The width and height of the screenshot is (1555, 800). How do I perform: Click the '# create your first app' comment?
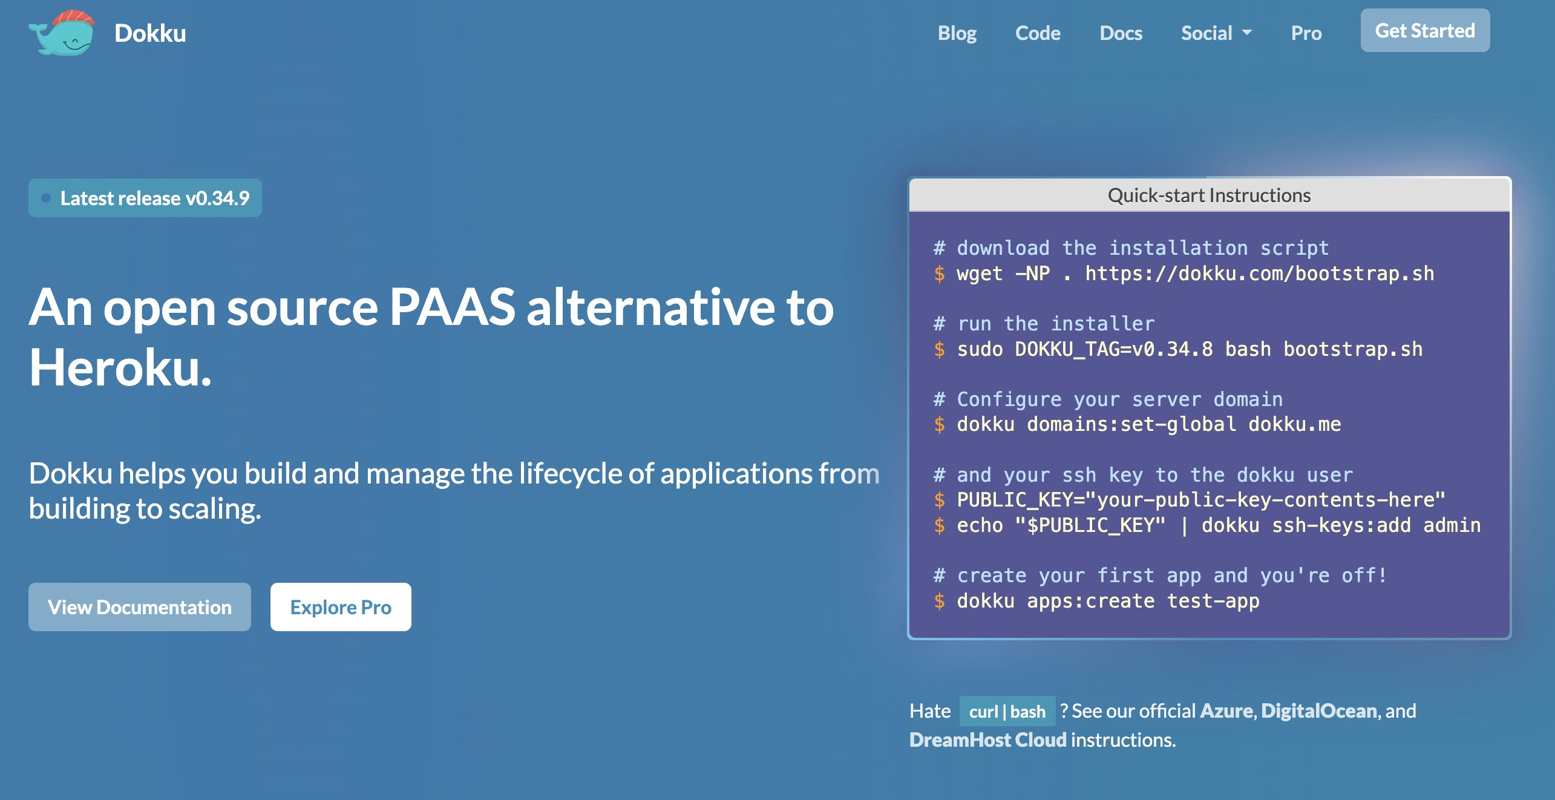[x=1161, y=575]
